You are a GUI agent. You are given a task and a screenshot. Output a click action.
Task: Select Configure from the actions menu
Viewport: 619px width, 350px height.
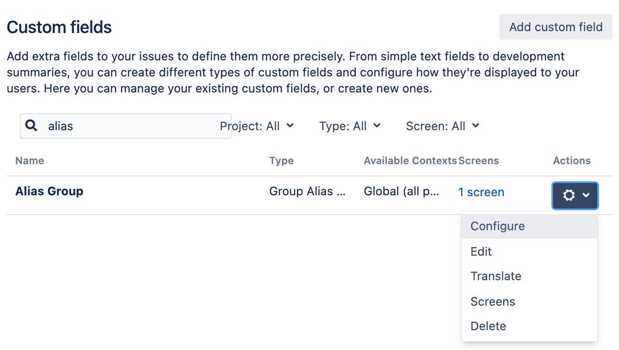tap(497, 226)
